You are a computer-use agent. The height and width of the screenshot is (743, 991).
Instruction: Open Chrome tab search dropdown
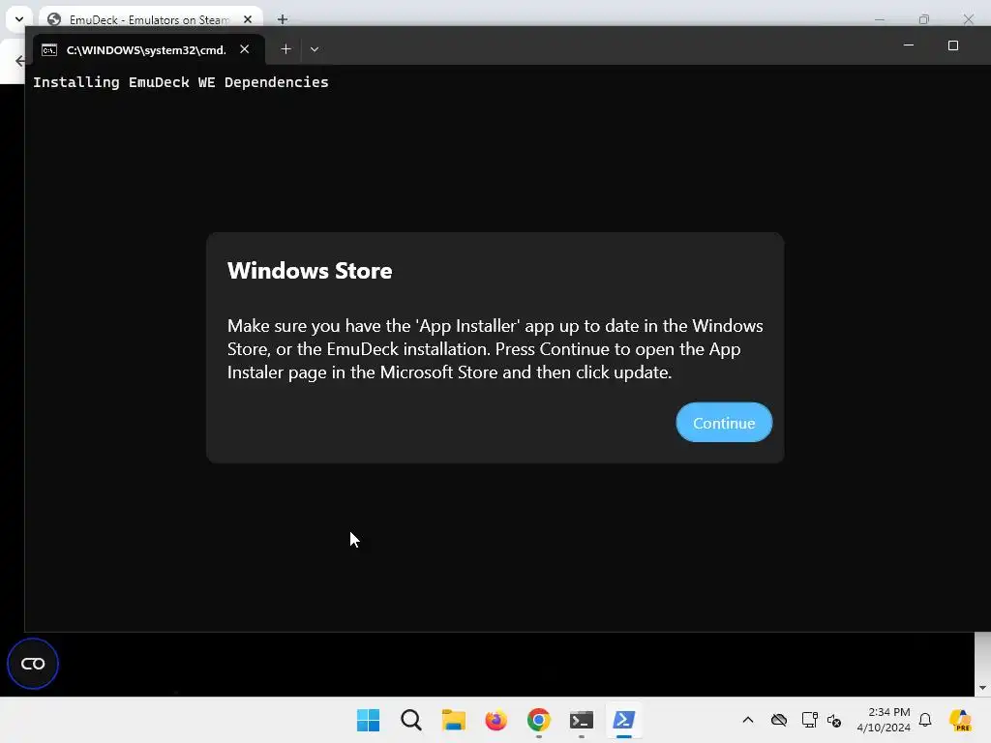pos(19,19)
